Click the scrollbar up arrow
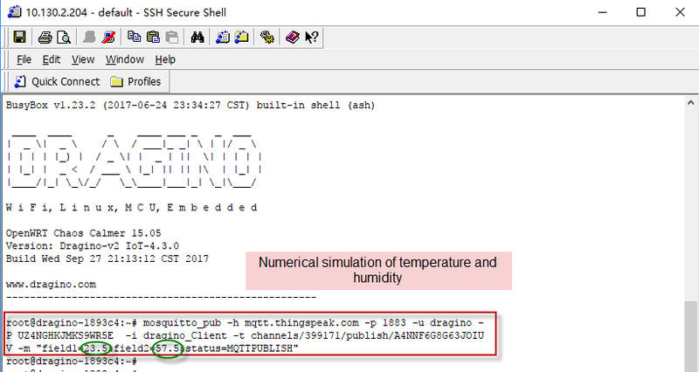 click(x=690, y=103)
